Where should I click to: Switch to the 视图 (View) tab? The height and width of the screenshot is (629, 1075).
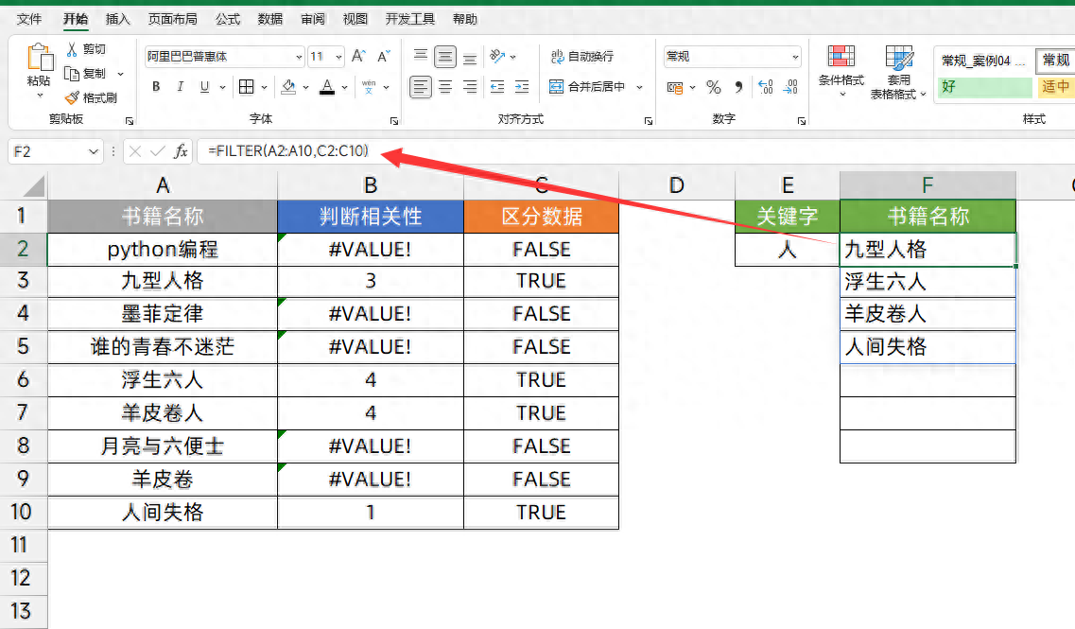pyautogui.click(x=355, y=19)
